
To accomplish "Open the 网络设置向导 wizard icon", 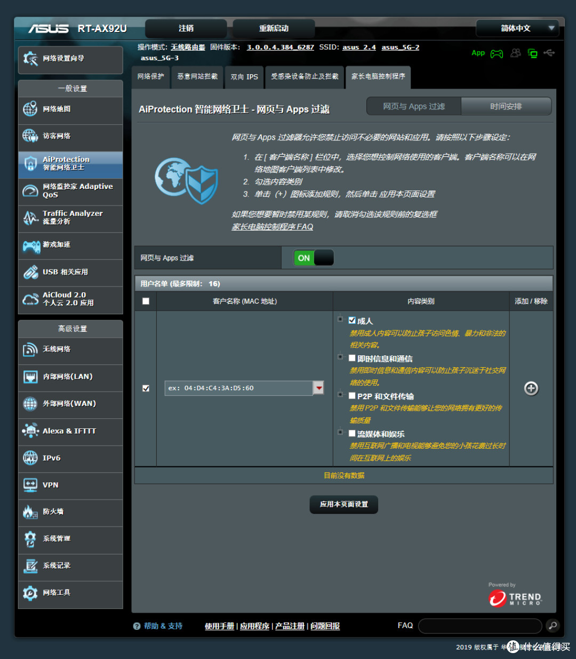I will click(x=30, y=59).
